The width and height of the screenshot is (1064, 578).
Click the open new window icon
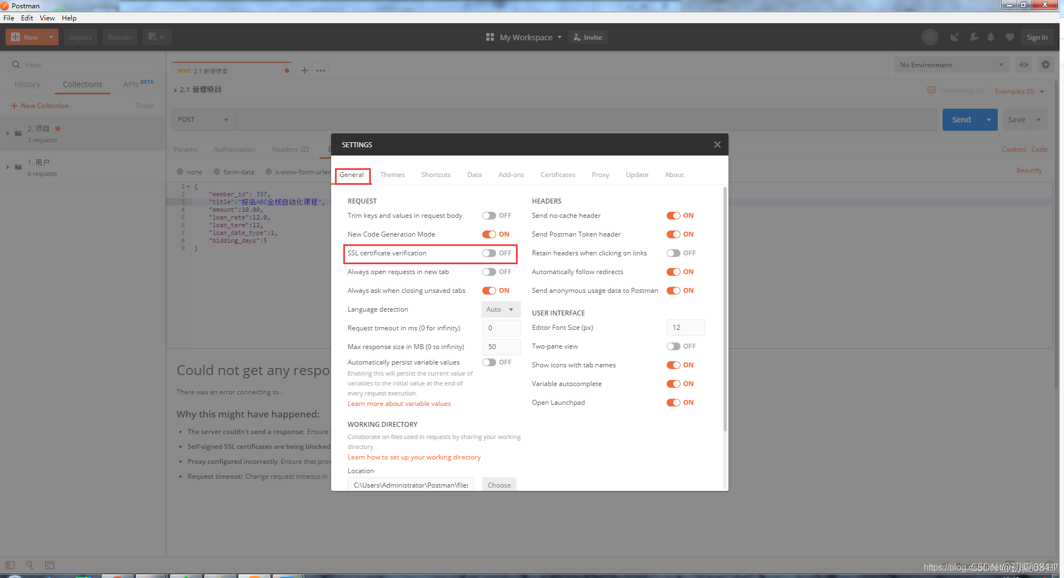coord(157,37)
